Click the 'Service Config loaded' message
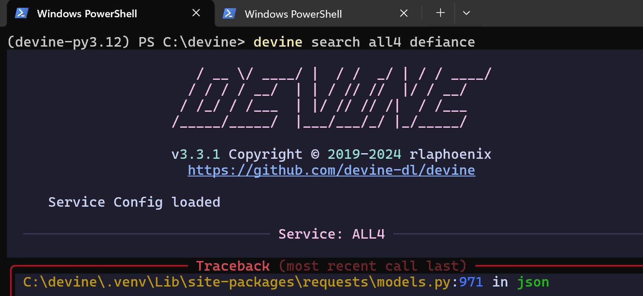This screenshot has height=296, width=643. click(x=134, y=202)
